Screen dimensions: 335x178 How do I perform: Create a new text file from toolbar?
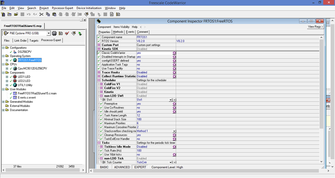(x=3, y=14)
